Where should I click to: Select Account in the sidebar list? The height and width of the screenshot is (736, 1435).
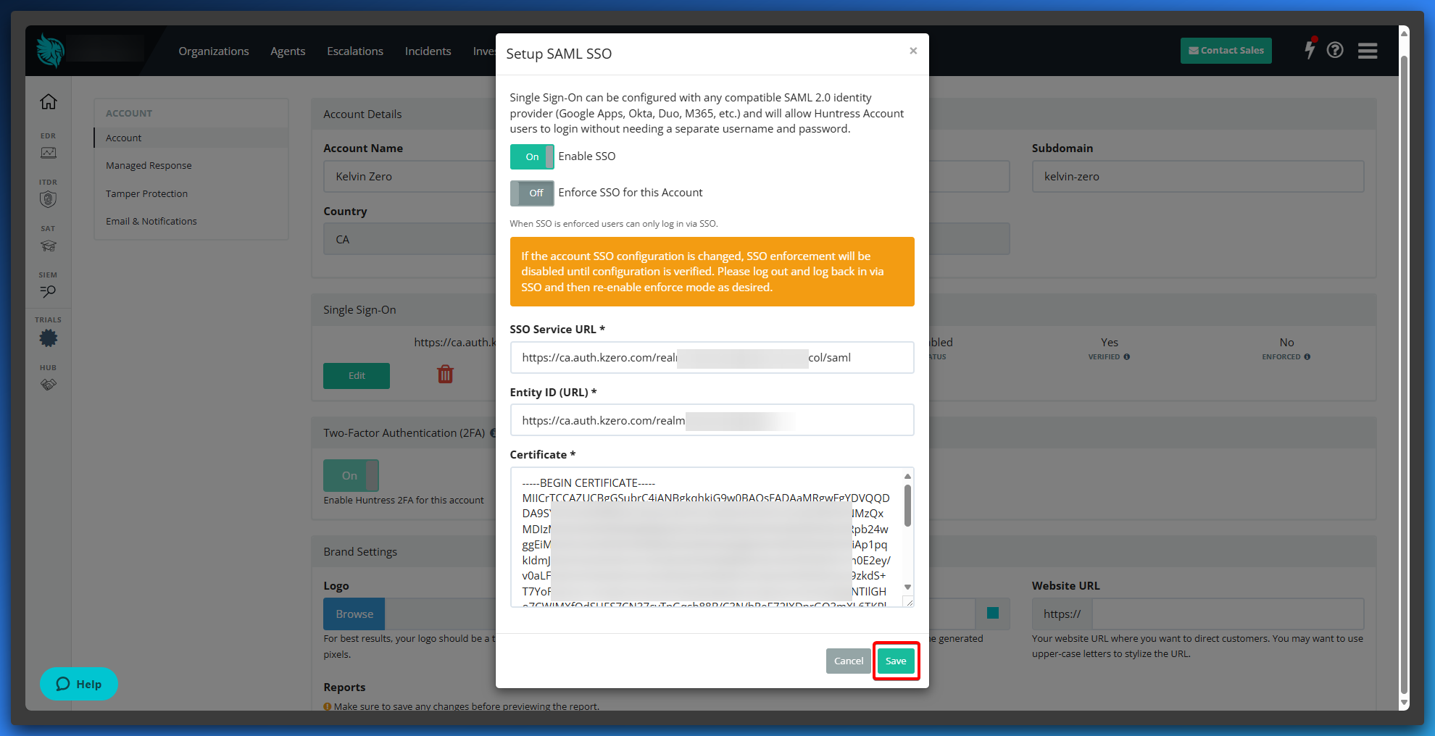191,138
